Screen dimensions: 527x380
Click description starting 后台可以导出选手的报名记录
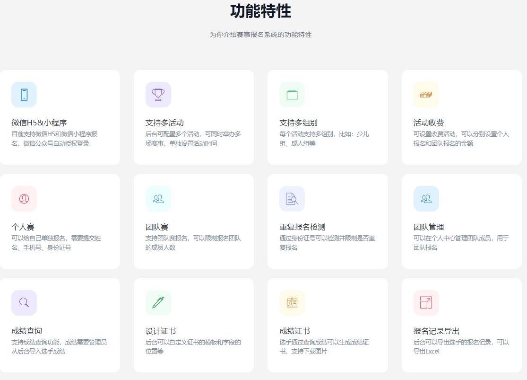point(461,347)
